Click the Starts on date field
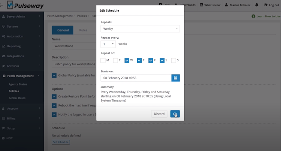 (136, 78)
